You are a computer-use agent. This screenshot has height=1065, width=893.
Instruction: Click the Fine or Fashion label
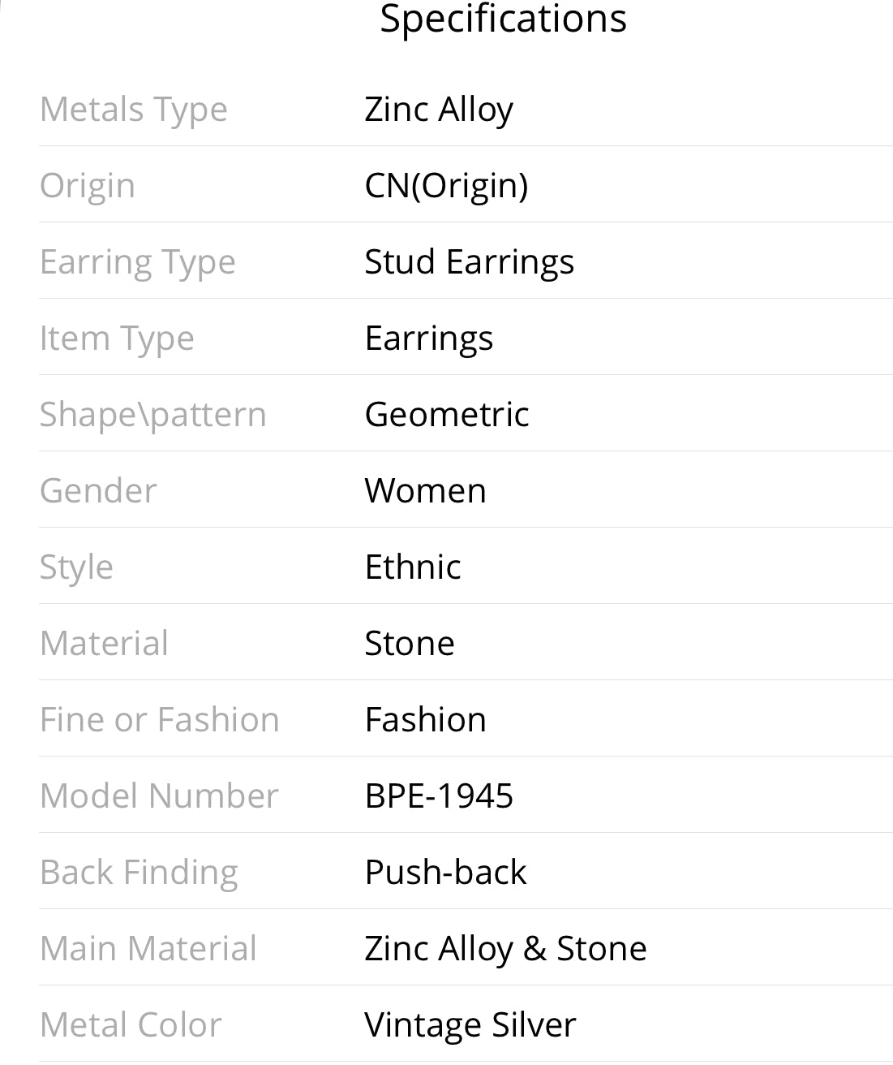pos(160,720)
